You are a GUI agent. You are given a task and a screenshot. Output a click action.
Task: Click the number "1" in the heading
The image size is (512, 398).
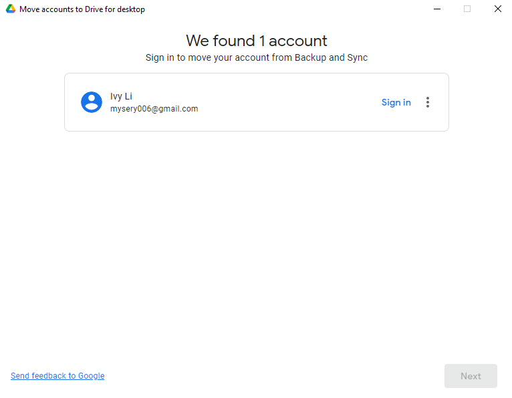tap(262, 41)
